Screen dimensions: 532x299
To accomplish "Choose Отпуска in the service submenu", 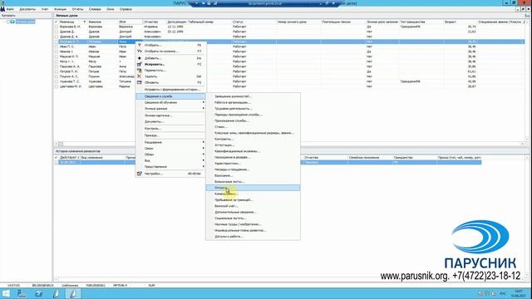I will click(x=253, y=188).
